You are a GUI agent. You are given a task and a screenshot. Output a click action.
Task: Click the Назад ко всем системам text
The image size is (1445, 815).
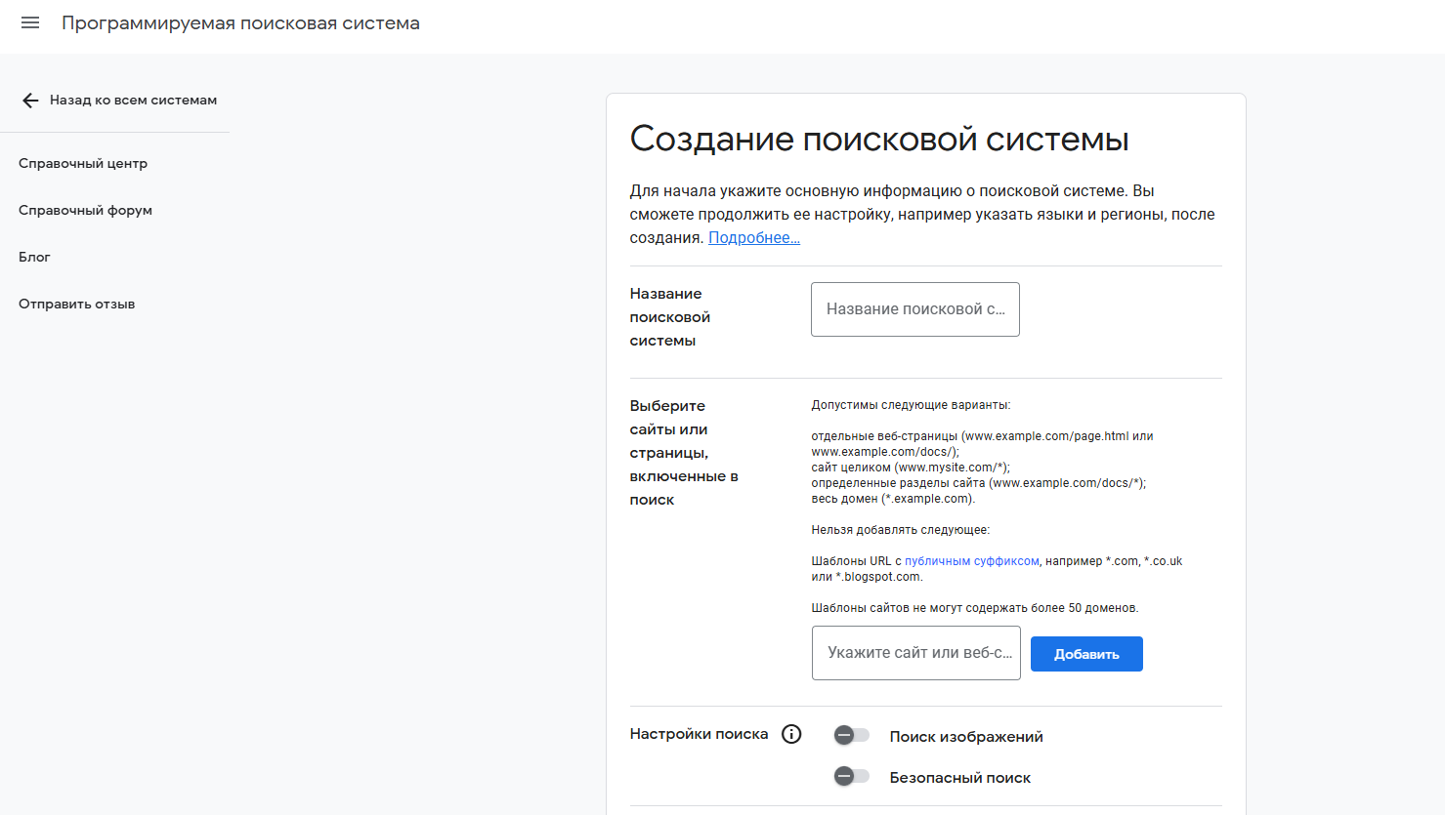[x=133, y=100]
